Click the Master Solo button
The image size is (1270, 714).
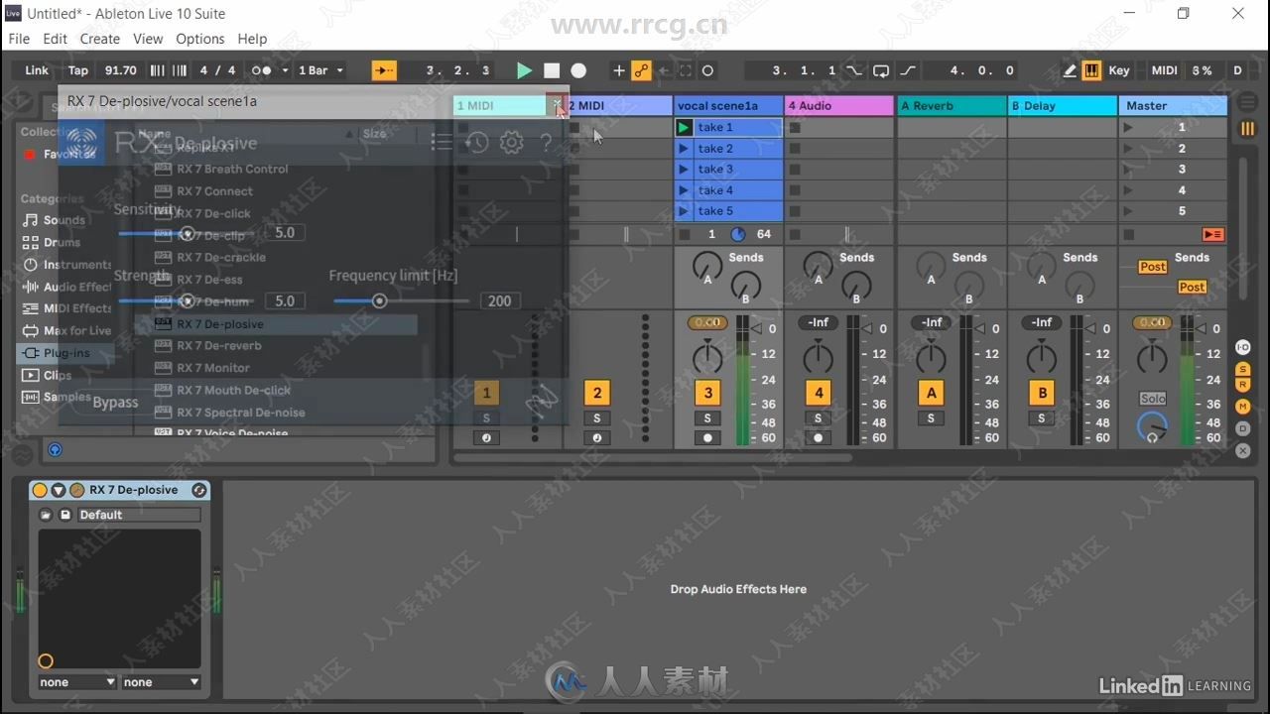pyautogui.click(x=1152, y=399)
